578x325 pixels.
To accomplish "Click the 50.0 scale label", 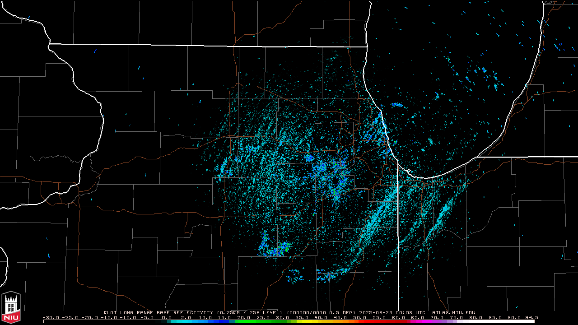I will 360,317.
